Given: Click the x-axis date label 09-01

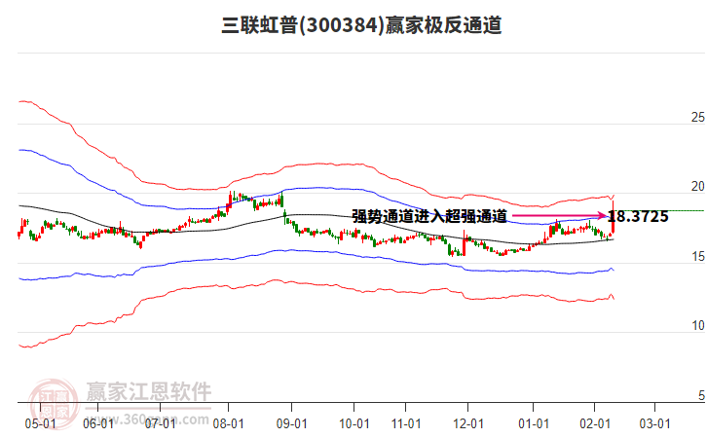Looking at the screenshot, I should (292, 424).
